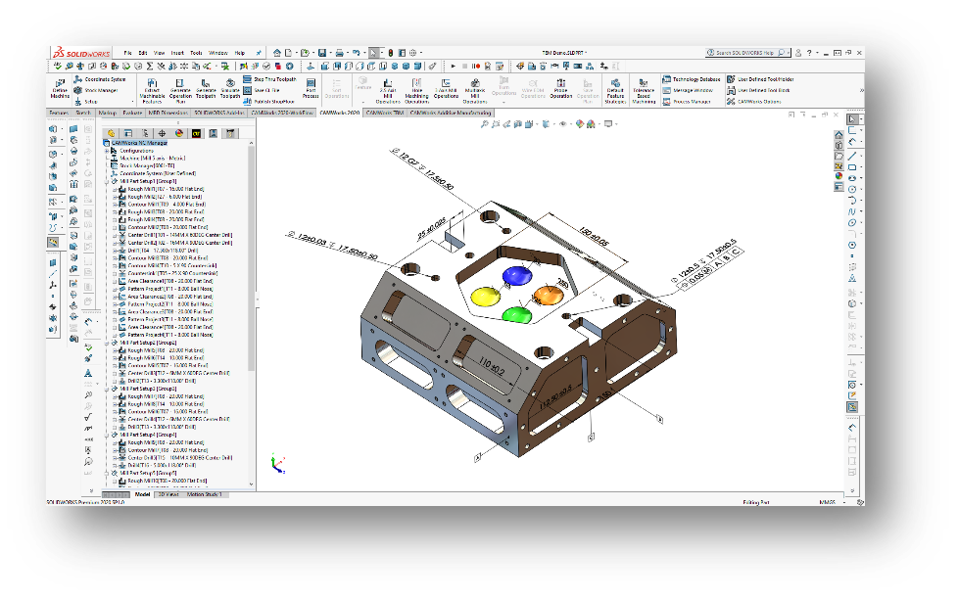Click the operation tree vertical scrollbar
Viewport: 958px width, 599px height.
point(251,257)
